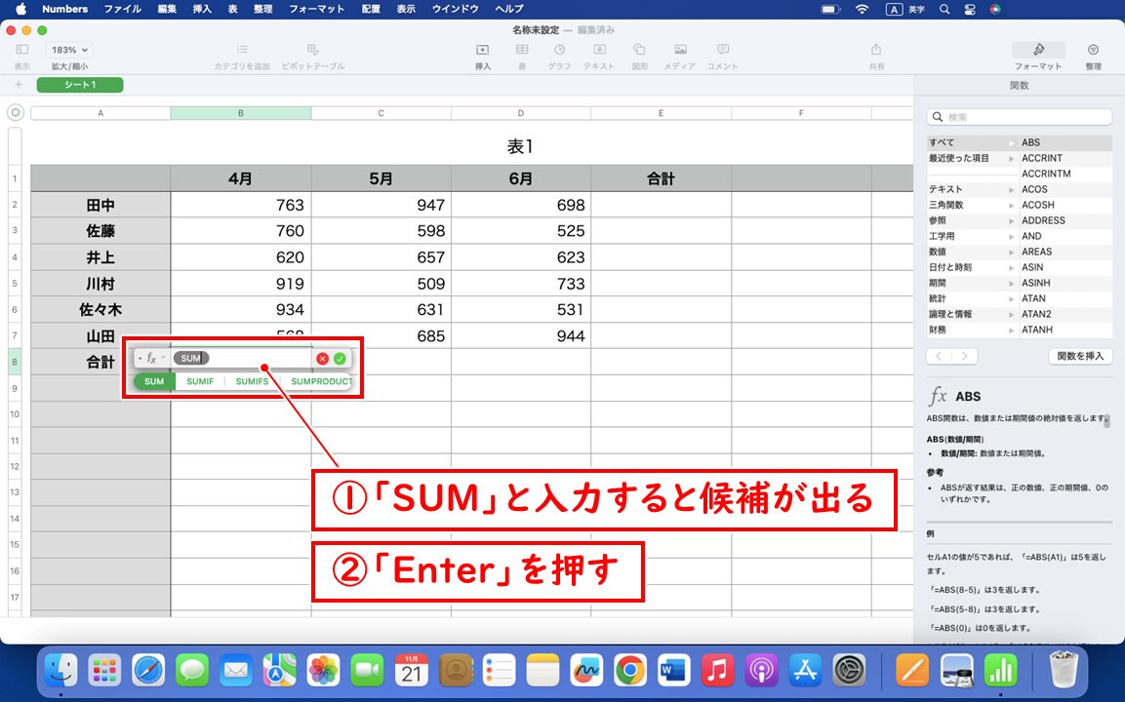Open the 183% zoom level dropdown

tap(66, 49)
